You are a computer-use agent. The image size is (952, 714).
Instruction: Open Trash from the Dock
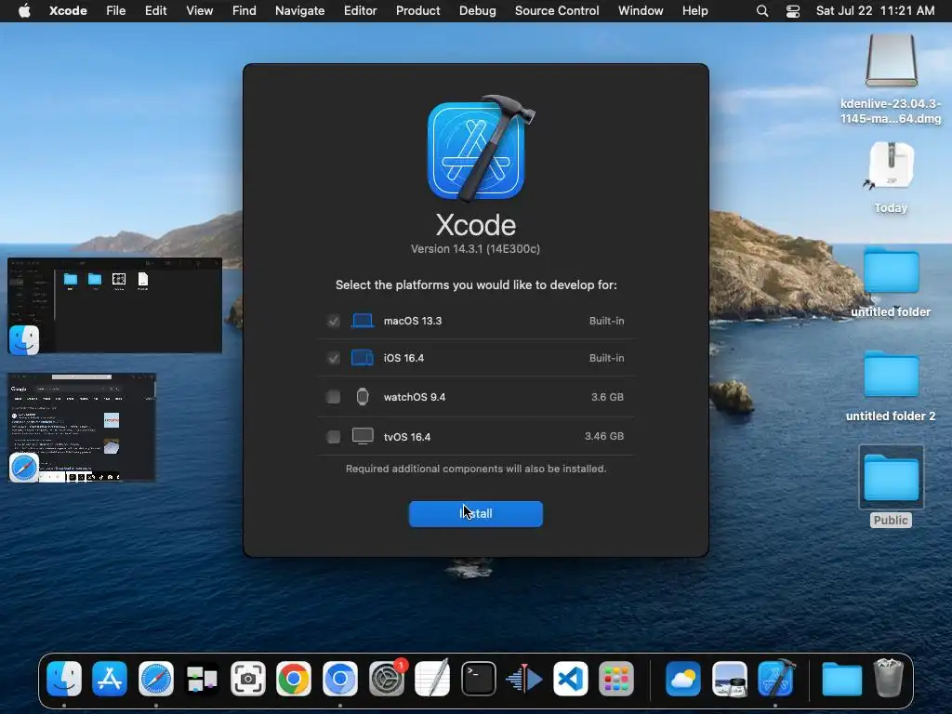pos(888,678)
